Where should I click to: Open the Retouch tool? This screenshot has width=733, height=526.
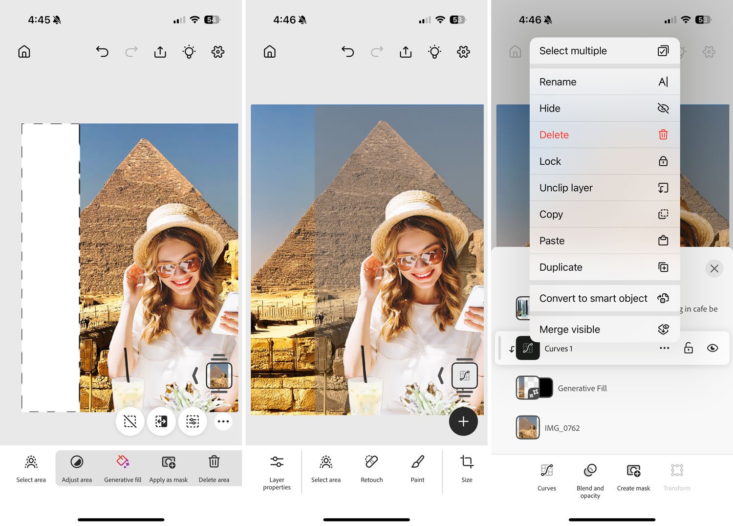point(371,468)
